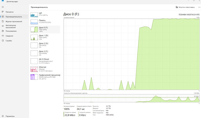Open Параметры gear at the bottom left
Viewport: 201px width, 118px height.
click(3, 116)
